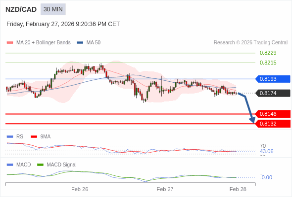Click the RSI value 43.06
Screen dimensions: 292x197
click(x=266, y=151)
